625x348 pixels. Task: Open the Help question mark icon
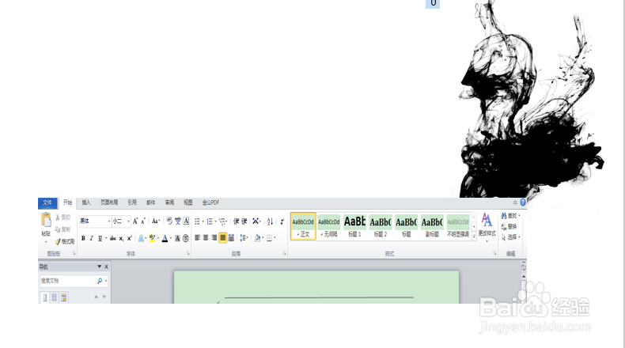523,202
